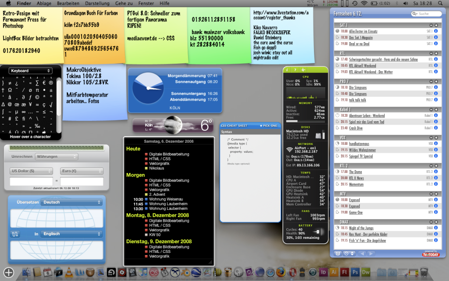
Task: Click the swap languages button in translator
Action: (x=16, y=234)
